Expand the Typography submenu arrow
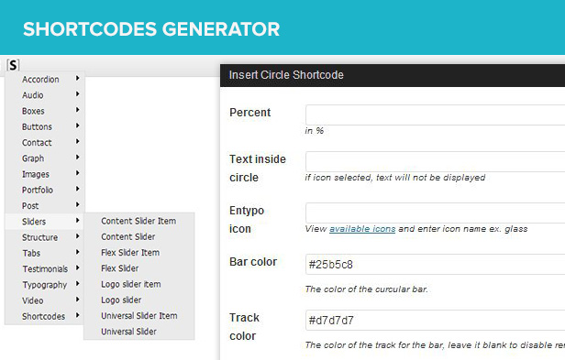Screen dimensions: 565x360 (77, 284)
